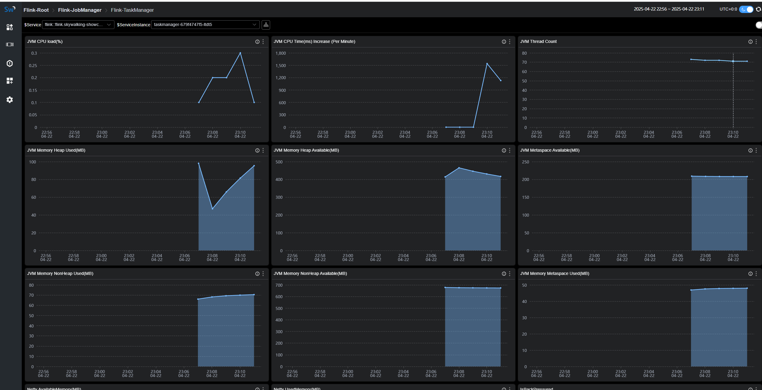Click the refresh icon at top right
Screen dimensions: 762x390
point(758,9)
